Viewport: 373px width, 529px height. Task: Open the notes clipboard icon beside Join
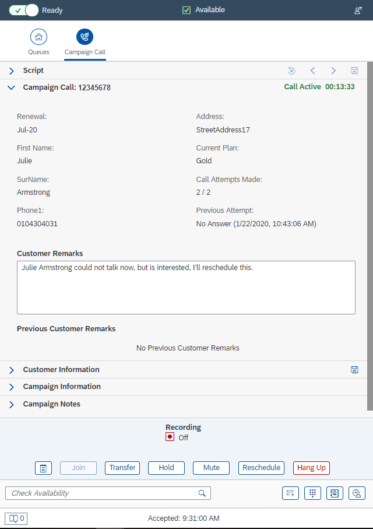tap(44, 468)
